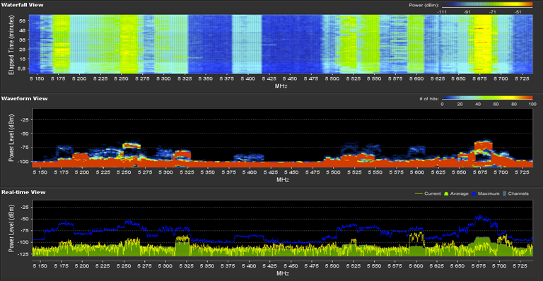Click the 5 400 tick on the Waveform frequency axis
Viewport: 543px width, 281px height.
pyautogui.click(x=250, y=172)
